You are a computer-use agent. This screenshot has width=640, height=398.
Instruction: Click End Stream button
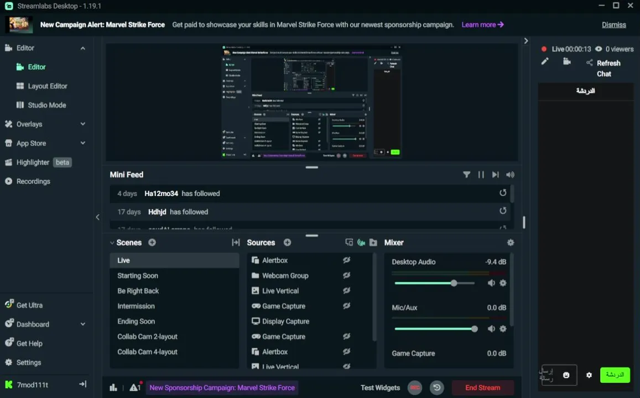click(x=482, y=387)
